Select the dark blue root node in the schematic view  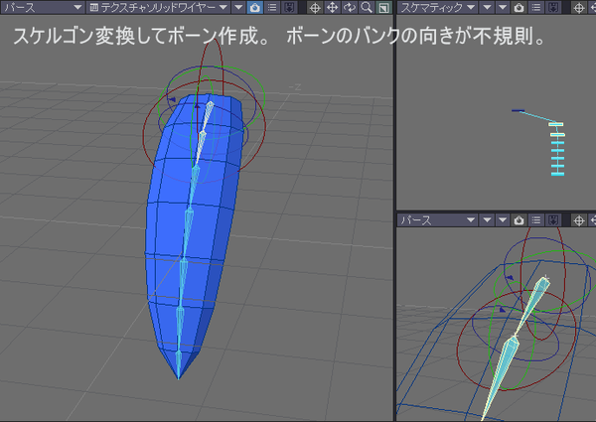click(519, 110)
